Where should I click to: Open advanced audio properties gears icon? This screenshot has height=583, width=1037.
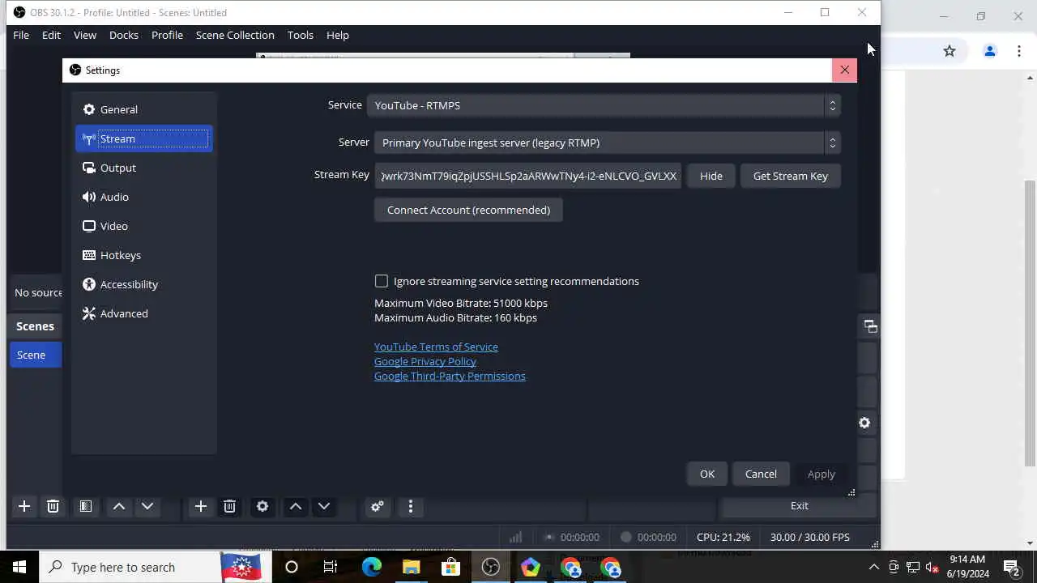377,506
